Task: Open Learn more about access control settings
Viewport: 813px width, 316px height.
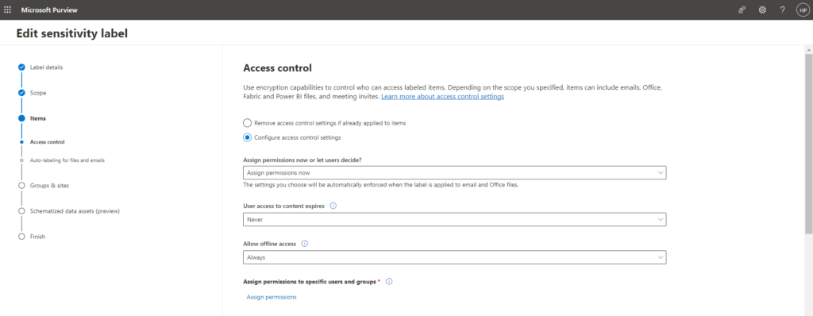Action: pos(443,97)
